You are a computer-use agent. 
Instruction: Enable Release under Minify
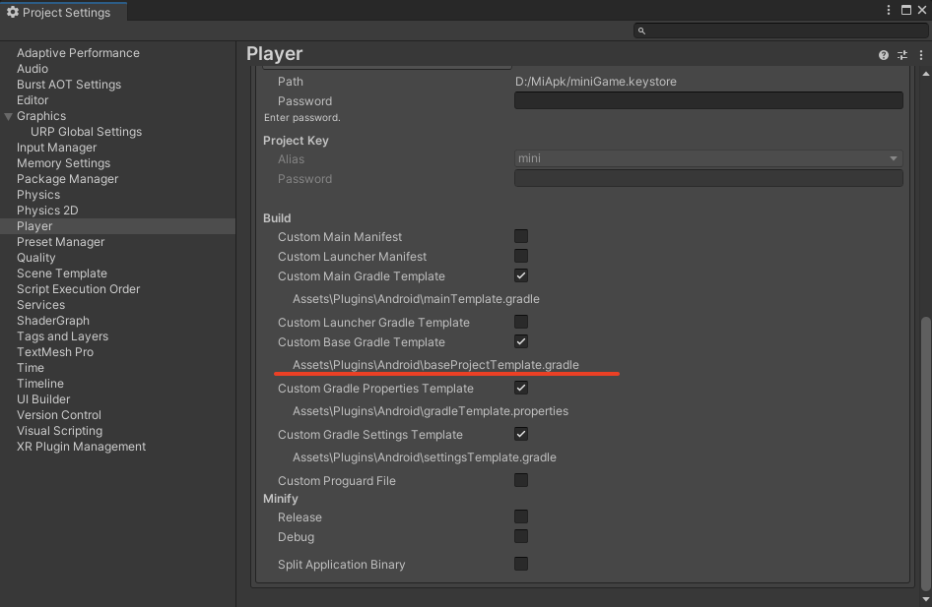coord(520,516)
